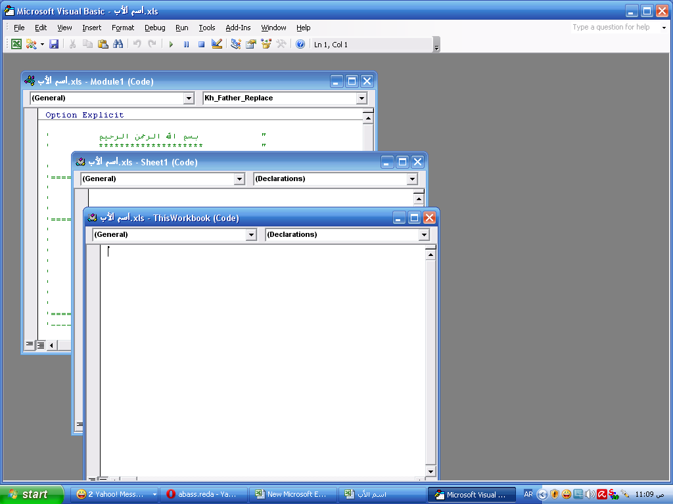Click the scroll-up arrow in Module1 window
Image resolution: width=673 pixels, height=504 pixels.
(368, 118)
